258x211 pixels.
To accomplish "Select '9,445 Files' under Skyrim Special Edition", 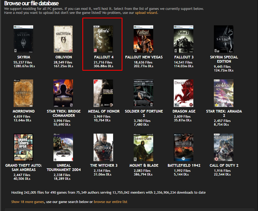I will 222,67.
